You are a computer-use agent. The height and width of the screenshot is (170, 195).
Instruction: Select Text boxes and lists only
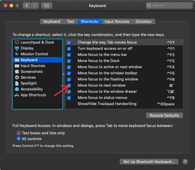tap(19, 133)
